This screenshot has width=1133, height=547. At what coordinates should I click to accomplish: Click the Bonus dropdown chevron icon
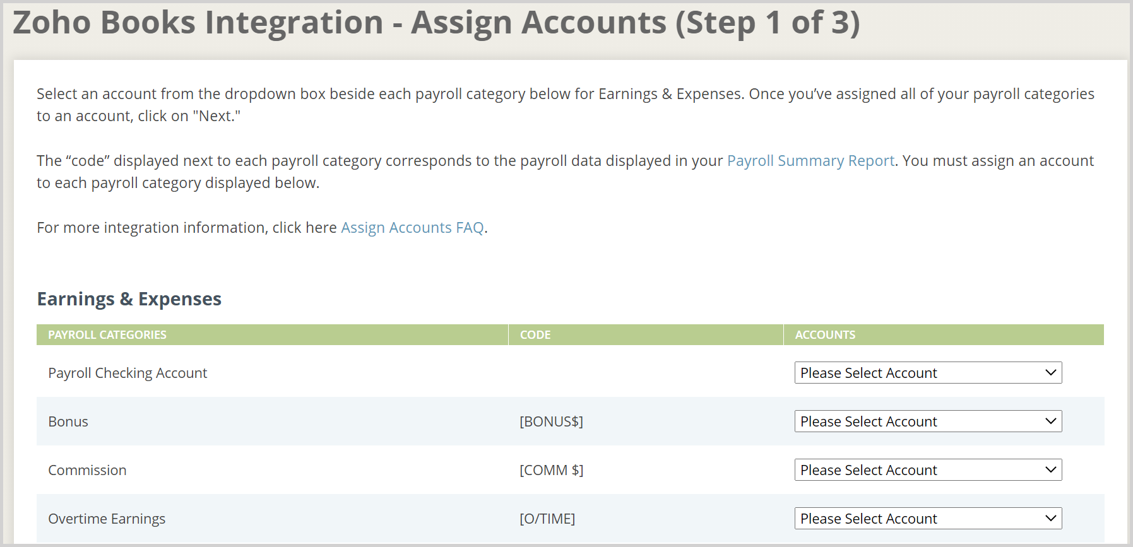click(1050, 421)
